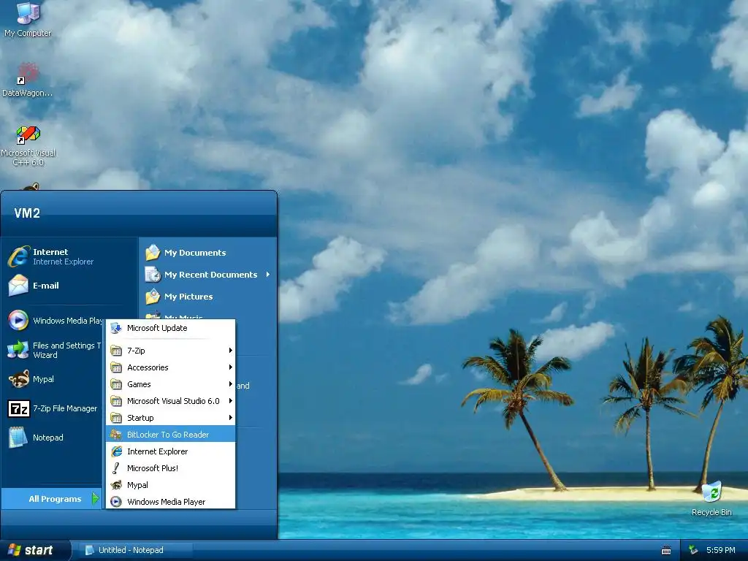Viewport: 748px width, 561px height.
Task: Click the Startup folder label
Action: click(x=140, y=418)
